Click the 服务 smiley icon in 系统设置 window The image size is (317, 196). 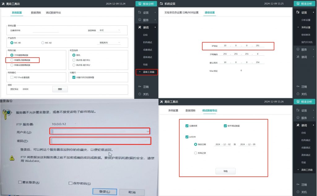[298, 49]
